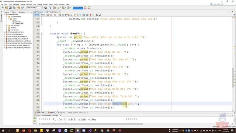
Task: Close the Output FinalAssignment tab
Action: click(x=60, y=116)
